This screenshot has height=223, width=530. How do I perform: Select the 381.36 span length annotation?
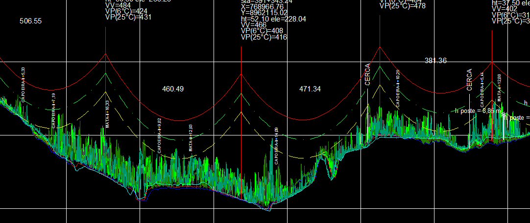(435, 61)
